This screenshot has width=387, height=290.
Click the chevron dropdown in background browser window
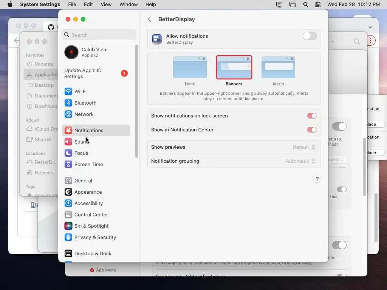pyautogui.click(x=370, y=27)
